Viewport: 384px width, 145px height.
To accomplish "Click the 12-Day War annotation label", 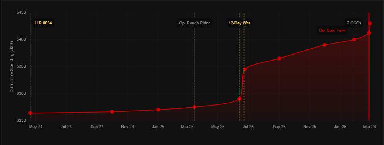I will tap(239, 23).
